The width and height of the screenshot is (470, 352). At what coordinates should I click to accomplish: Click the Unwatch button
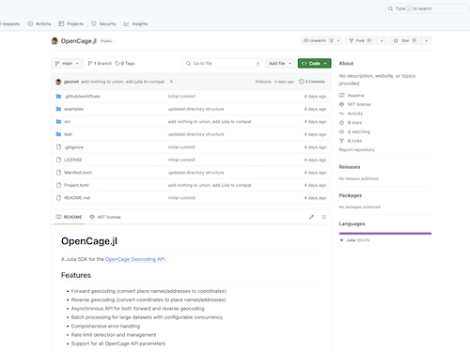(318, 40)
